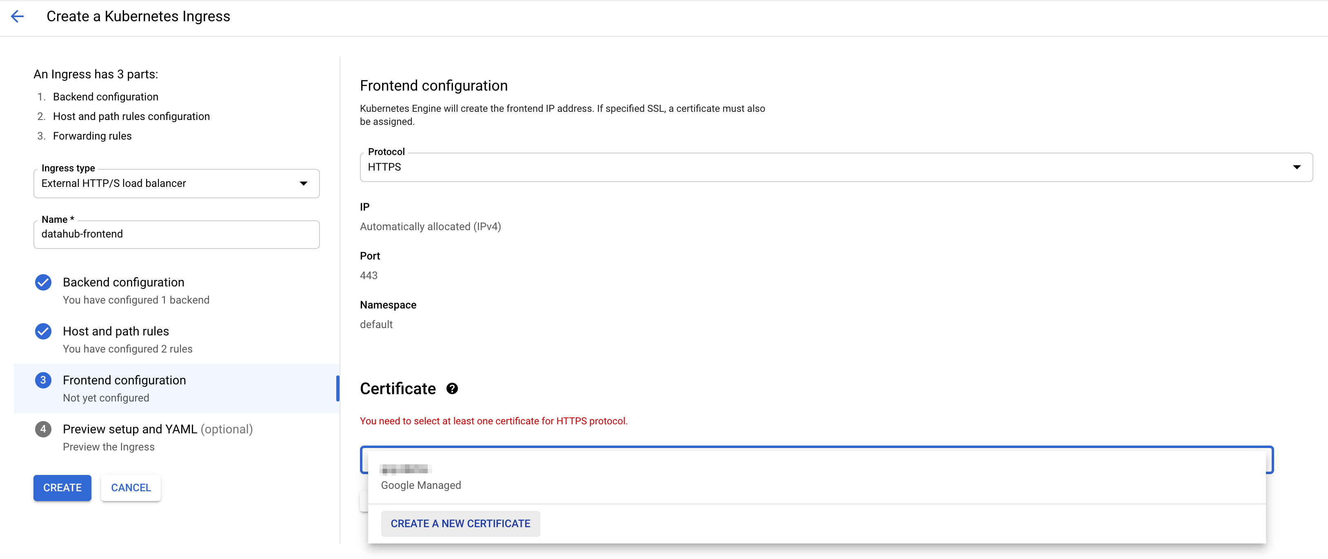The image size is (1328, 559).
Task: Select the Frontend configuration step
Action: [x=124, y=380]
